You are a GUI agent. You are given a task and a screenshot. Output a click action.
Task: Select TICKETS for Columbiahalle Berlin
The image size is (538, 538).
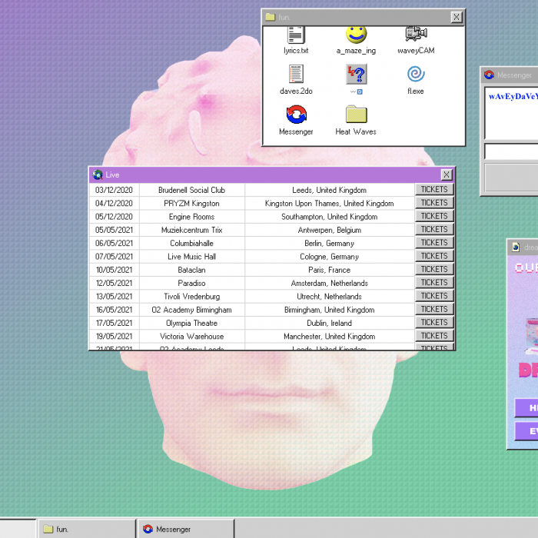coord(434,243)
